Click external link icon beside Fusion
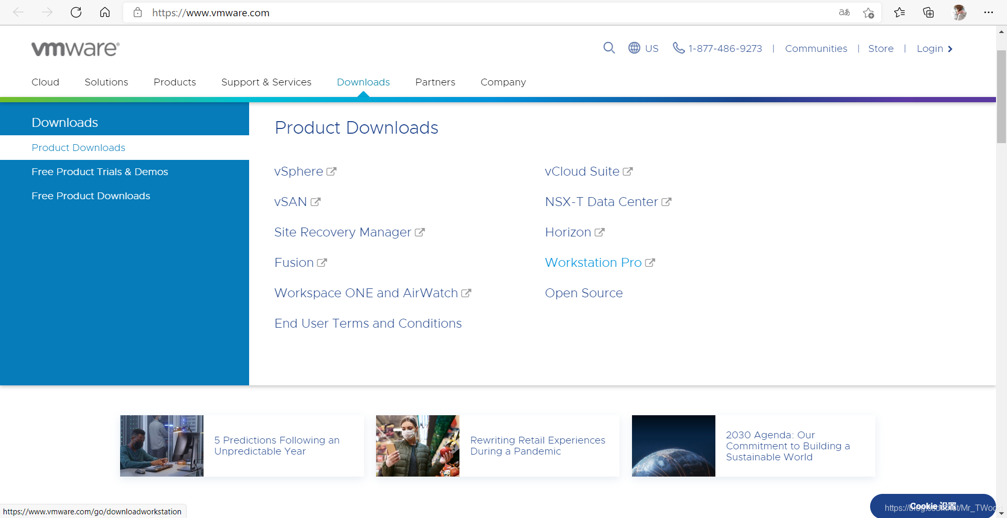Image resolution: width=1007 pixels, height=518 pixels. [x=322, y=263]
